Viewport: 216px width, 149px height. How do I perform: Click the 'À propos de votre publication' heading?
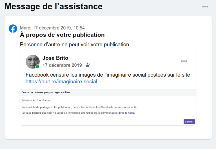(62, 35)
